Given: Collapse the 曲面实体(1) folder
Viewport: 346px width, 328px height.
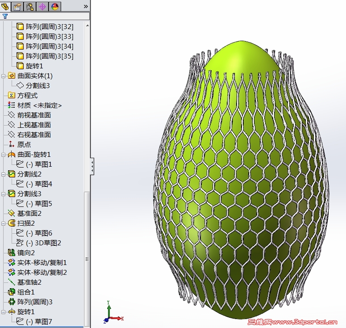Looking at the screenshot, I should pos(3,76).
